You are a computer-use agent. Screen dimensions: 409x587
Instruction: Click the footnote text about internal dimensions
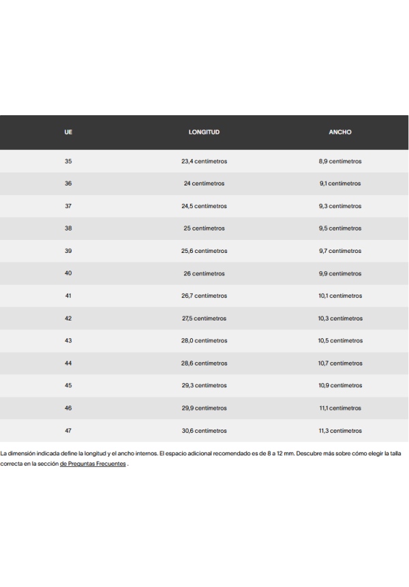tap(170, 453)
